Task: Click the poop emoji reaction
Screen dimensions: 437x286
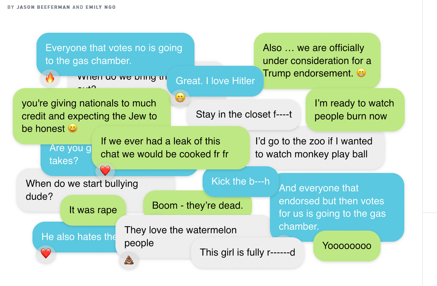Action: point(129,261)
